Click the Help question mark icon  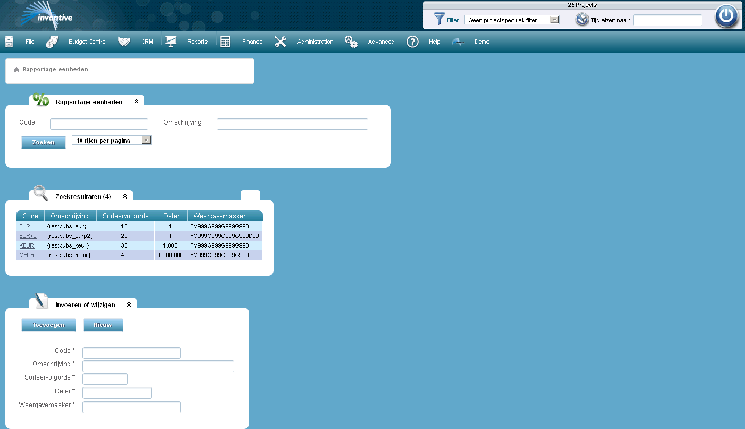412,42
